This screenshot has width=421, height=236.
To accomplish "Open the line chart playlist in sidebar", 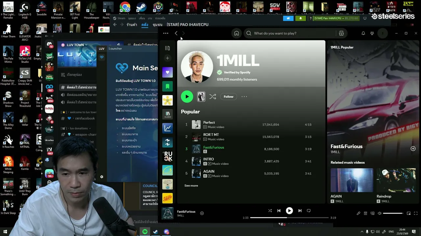I will 167,128.
